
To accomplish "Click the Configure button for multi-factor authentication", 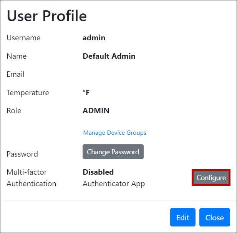I will click(x=211, y=178).
